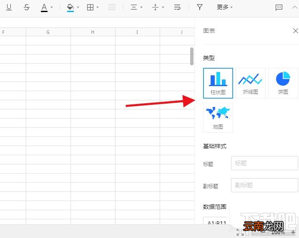299x238 pixels.
Task: Click the fullscreen arrows icon in status bar
Action: coord(240,232)
